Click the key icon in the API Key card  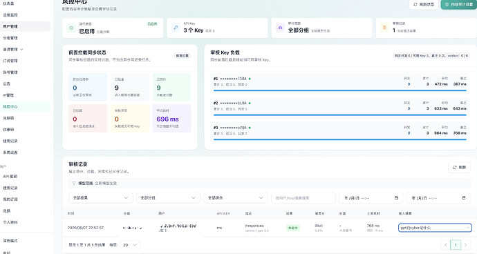[176, 28]
